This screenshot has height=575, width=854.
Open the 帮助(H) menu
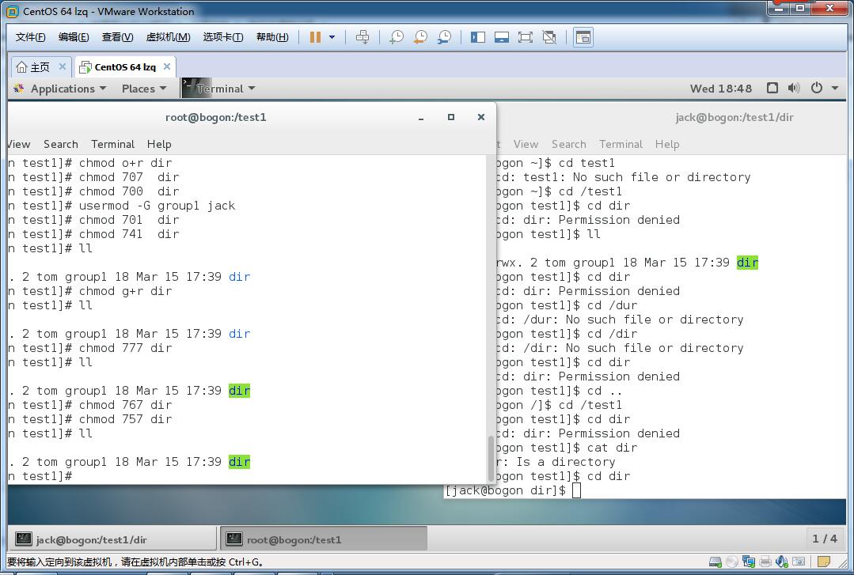272,37
